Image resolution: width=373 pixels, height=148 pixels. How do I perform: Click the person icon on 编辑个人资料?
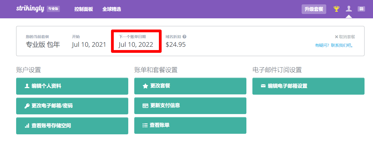(27, 86)
